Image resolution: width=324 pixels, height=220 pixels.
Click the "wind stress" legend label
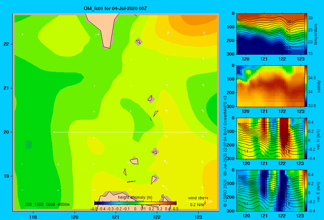198,198
